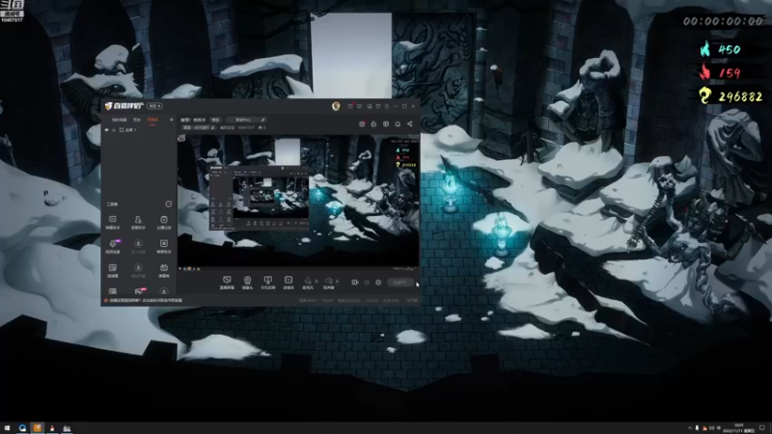Switch to the second scene tab

coord(137,120)
